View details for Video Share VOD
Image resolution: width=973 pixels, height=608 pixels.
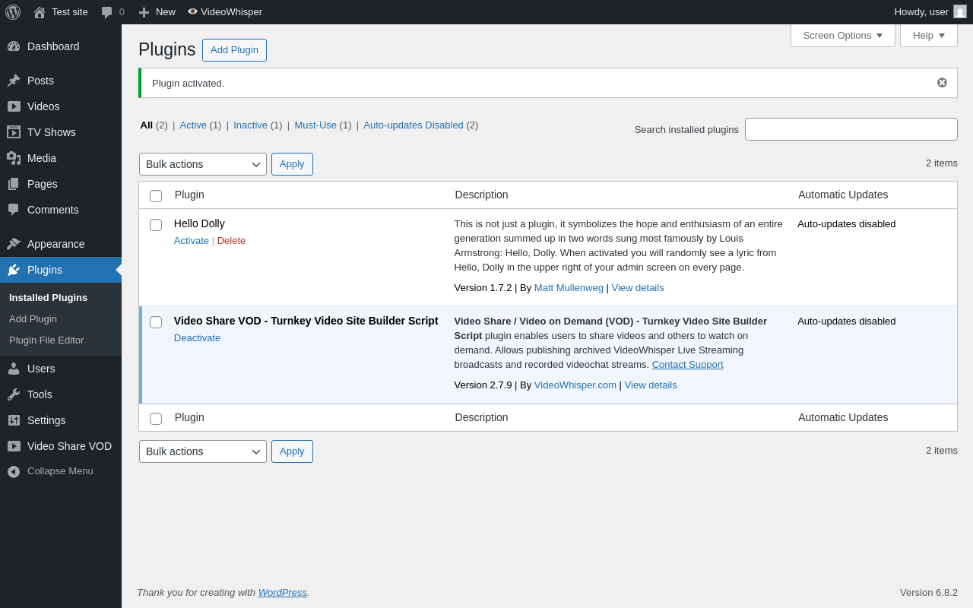(x=651, y=385)
